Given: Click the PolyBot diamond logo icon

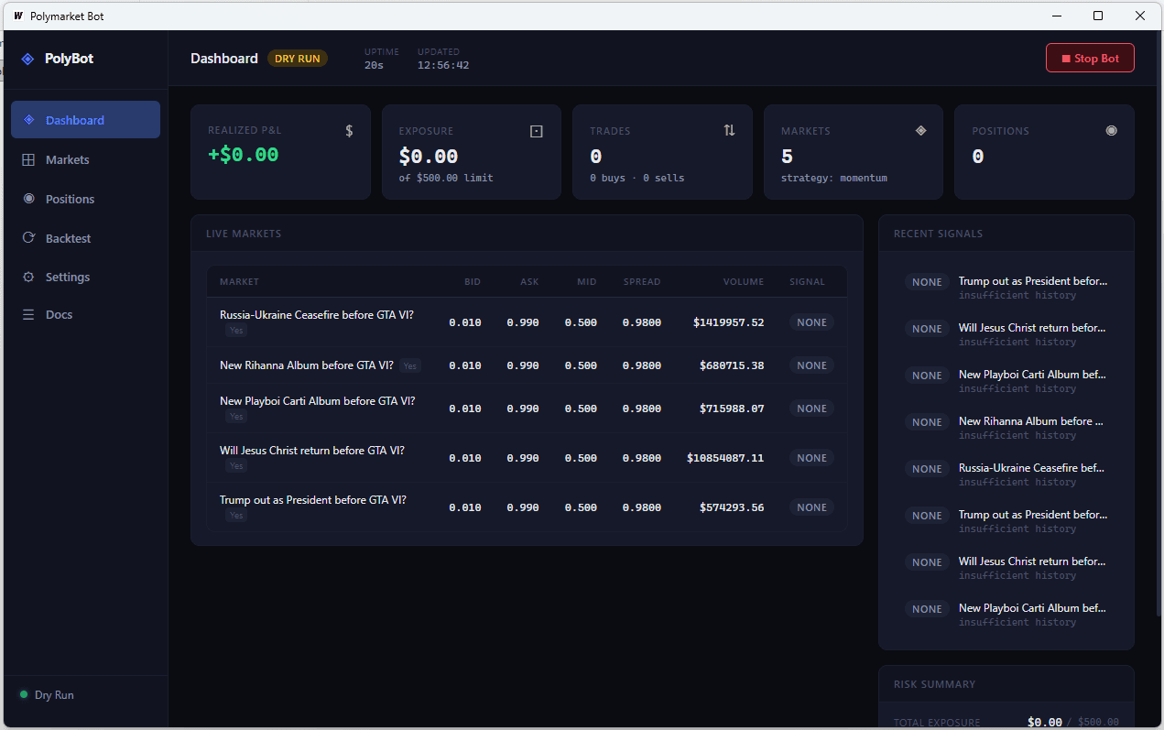Looking at the screenshot, I should [27, 59].
